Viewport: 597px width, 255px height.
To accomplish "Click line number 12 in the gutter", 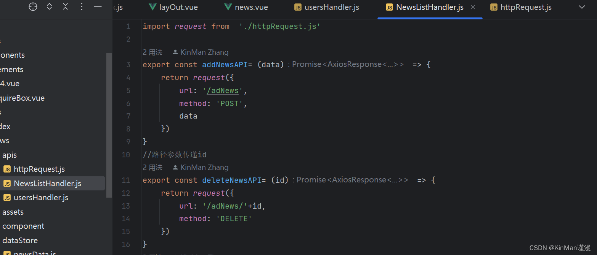I will coord(126,193).
